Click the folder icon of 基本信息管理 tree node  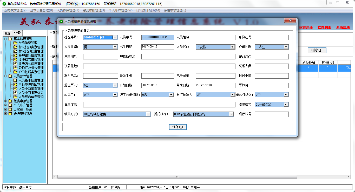point(10,39)
